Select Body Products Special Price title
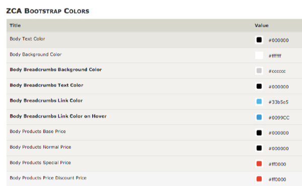The width and height of the screenshot is (302, 186). click(x=40, y=162)
